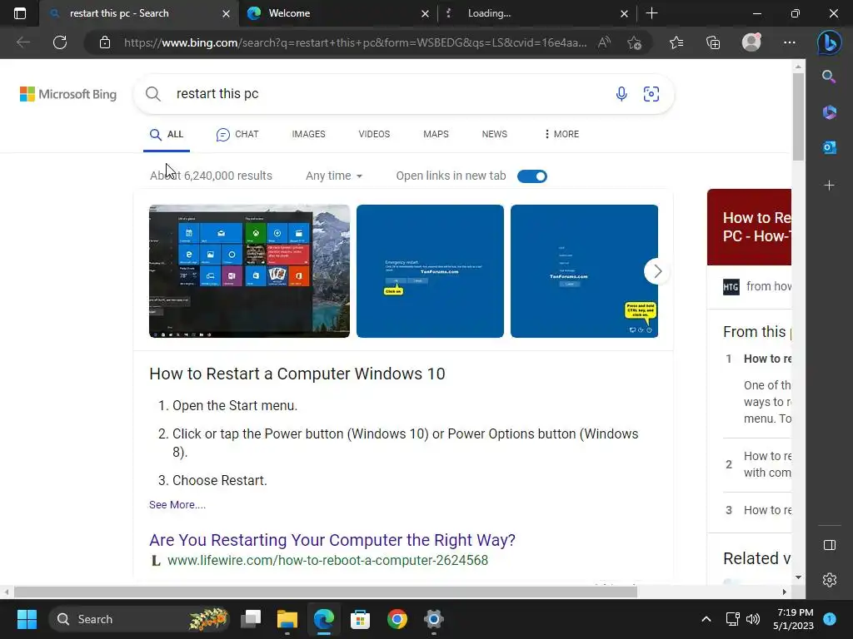Image resolution: width=853 pixels, height=639 pixels.
Task: Switch to the NEWS tab
Action: point(495,134)
